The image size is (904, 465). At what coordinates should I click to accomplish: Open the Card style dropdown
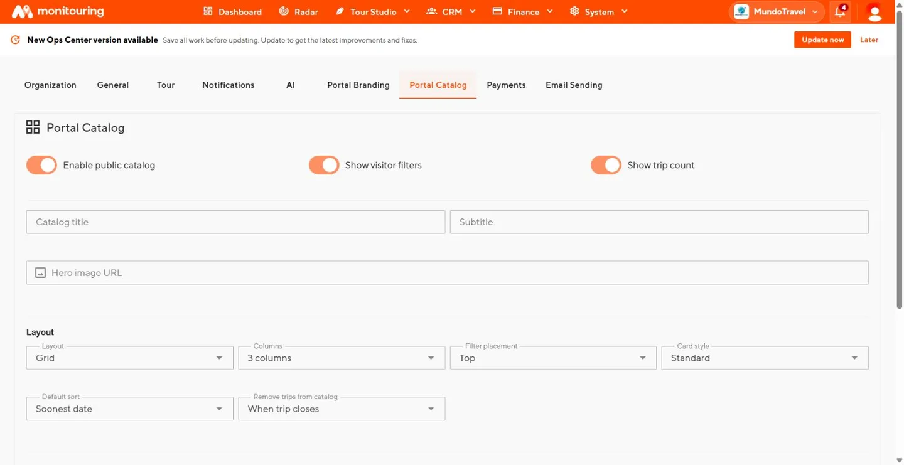tap(765, 358)
